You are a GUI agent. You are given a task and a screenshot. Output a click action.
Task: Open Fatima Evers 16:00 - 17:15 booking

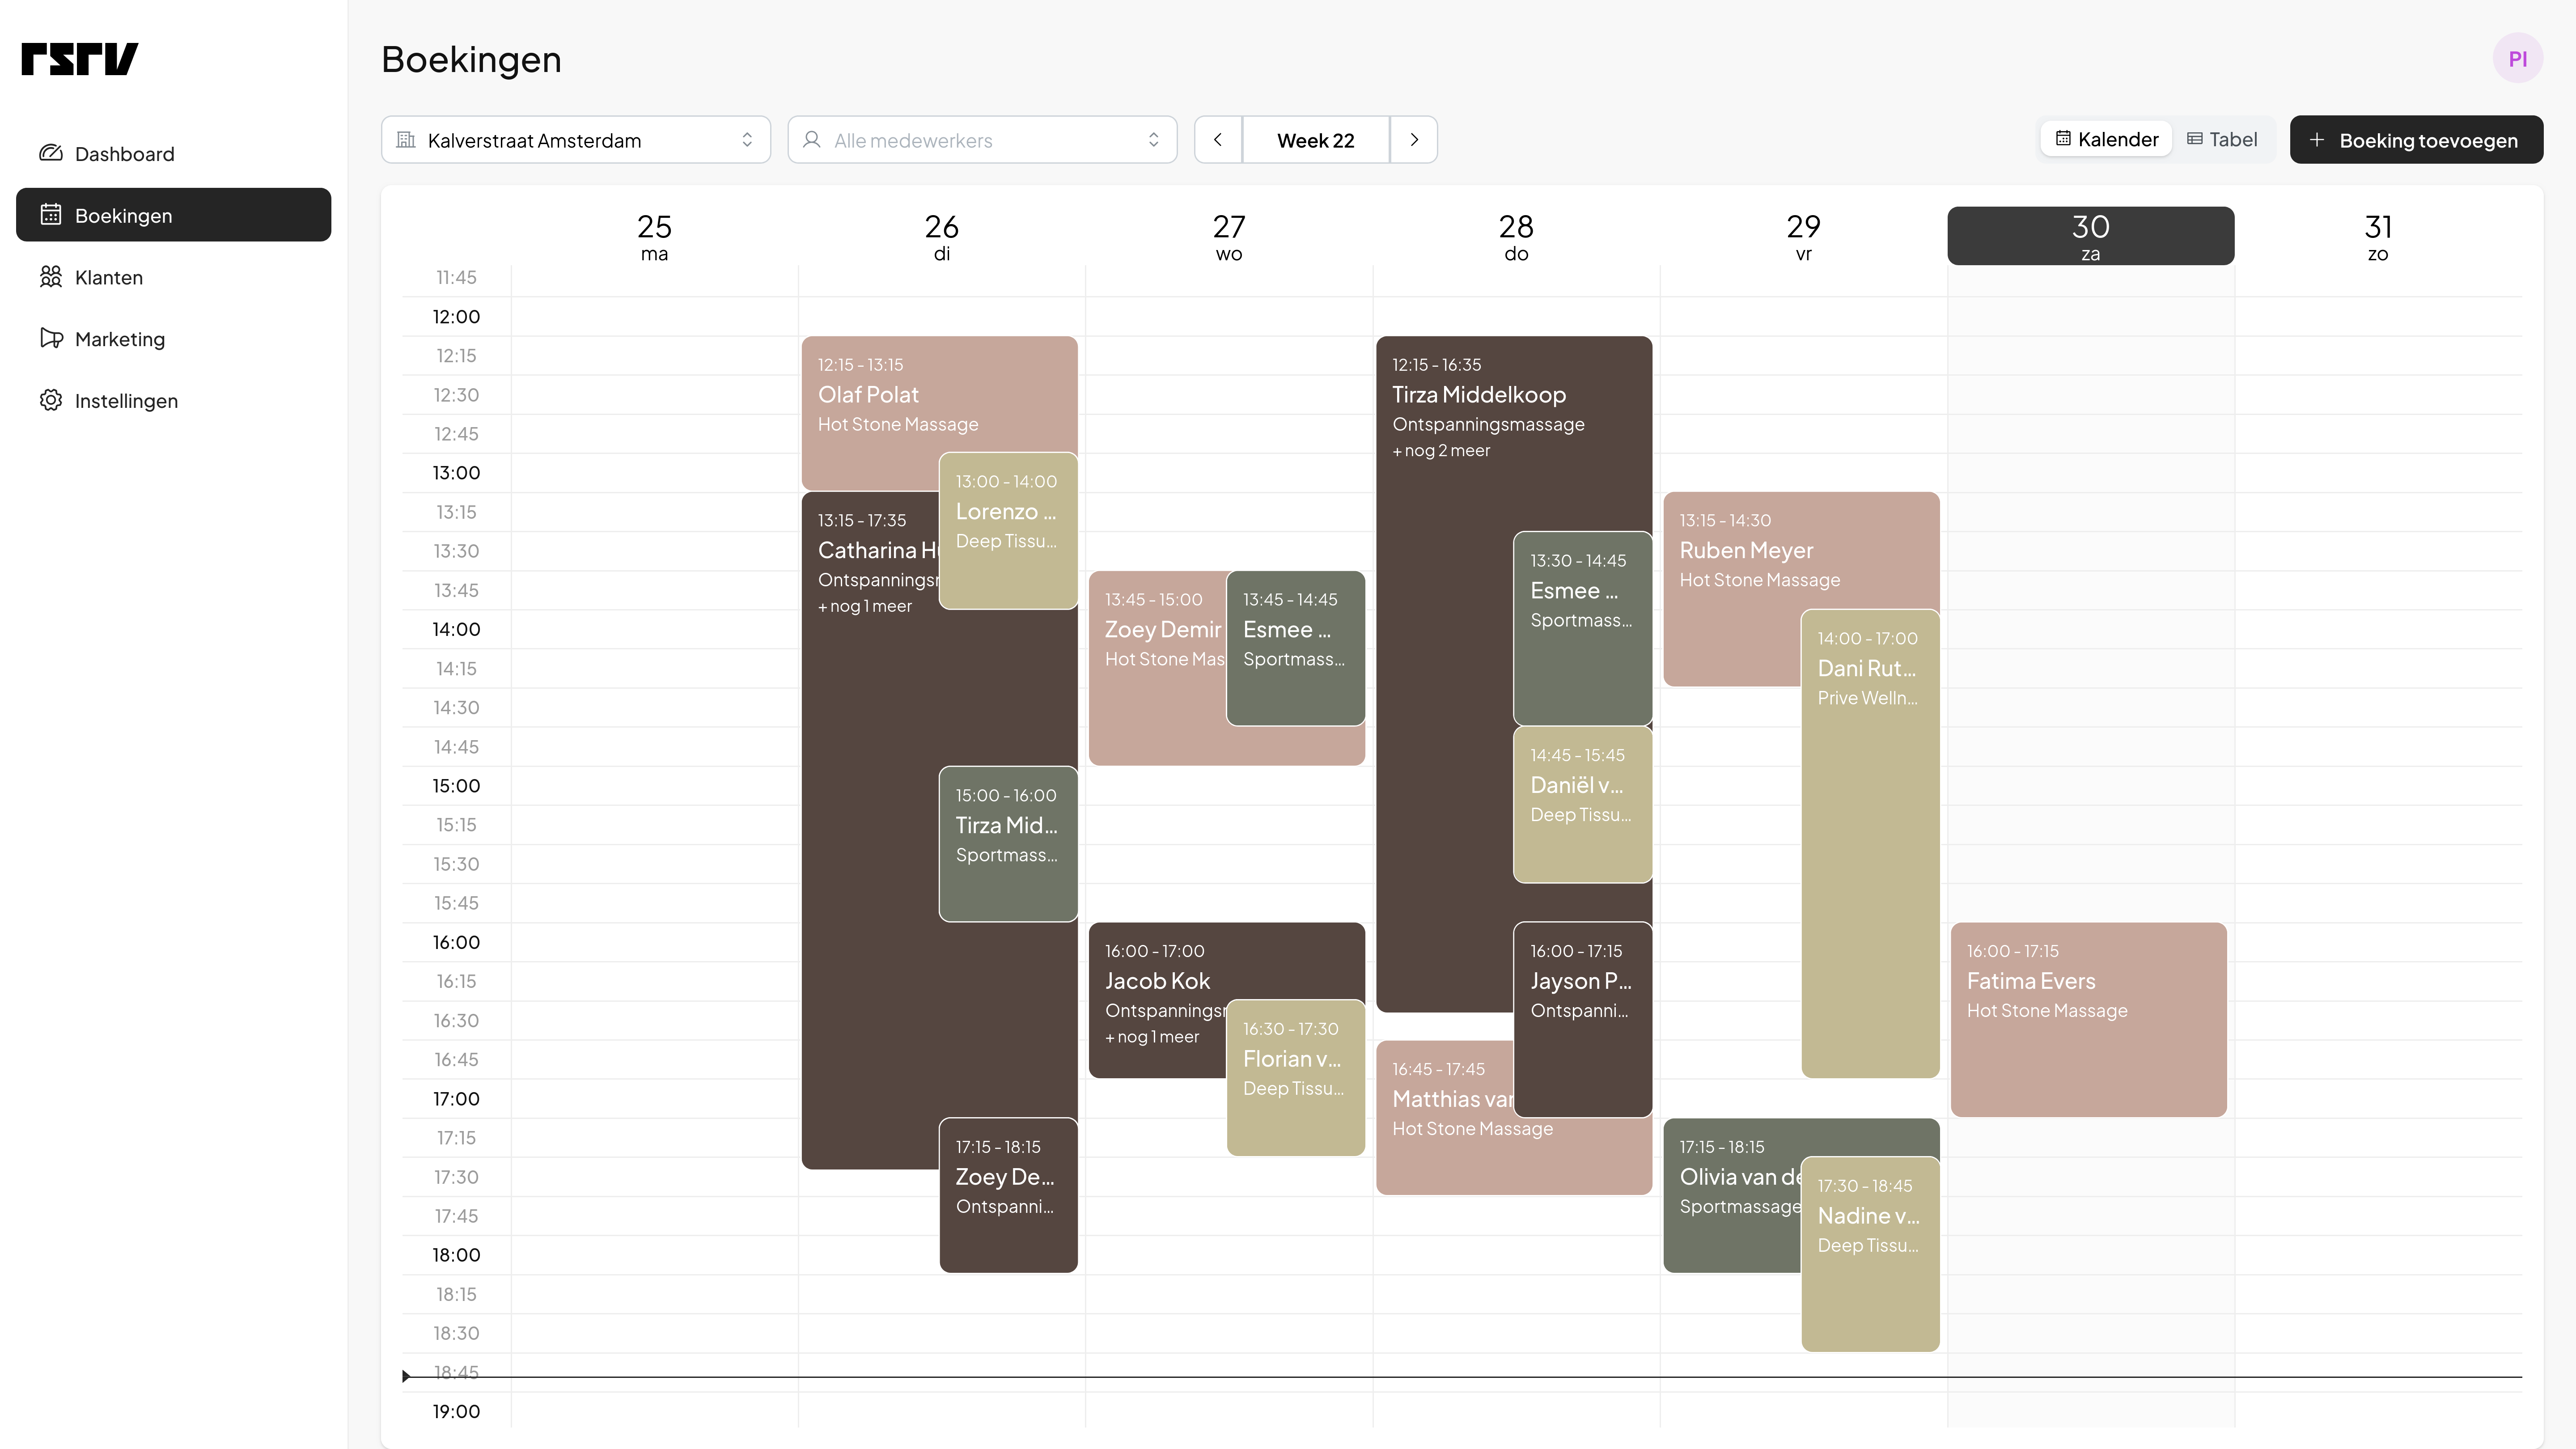point(2089,1019)
